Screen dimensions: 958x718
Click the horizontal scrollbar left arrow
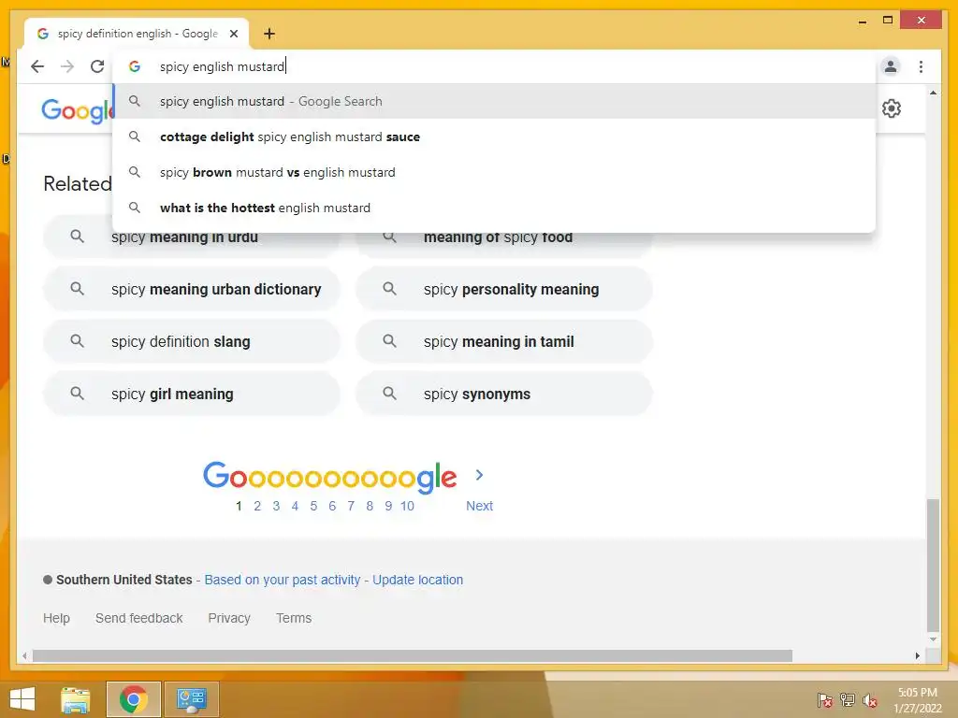point(24,655)
